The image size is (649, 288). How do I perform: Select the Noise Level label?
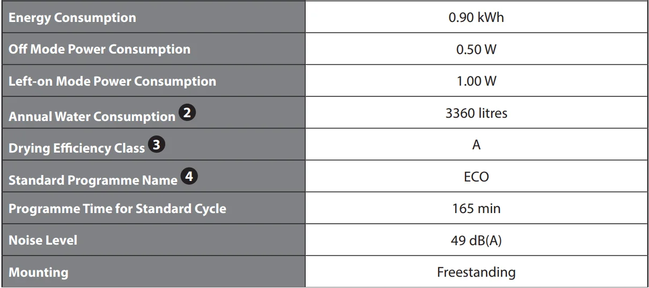click(43, 240)
